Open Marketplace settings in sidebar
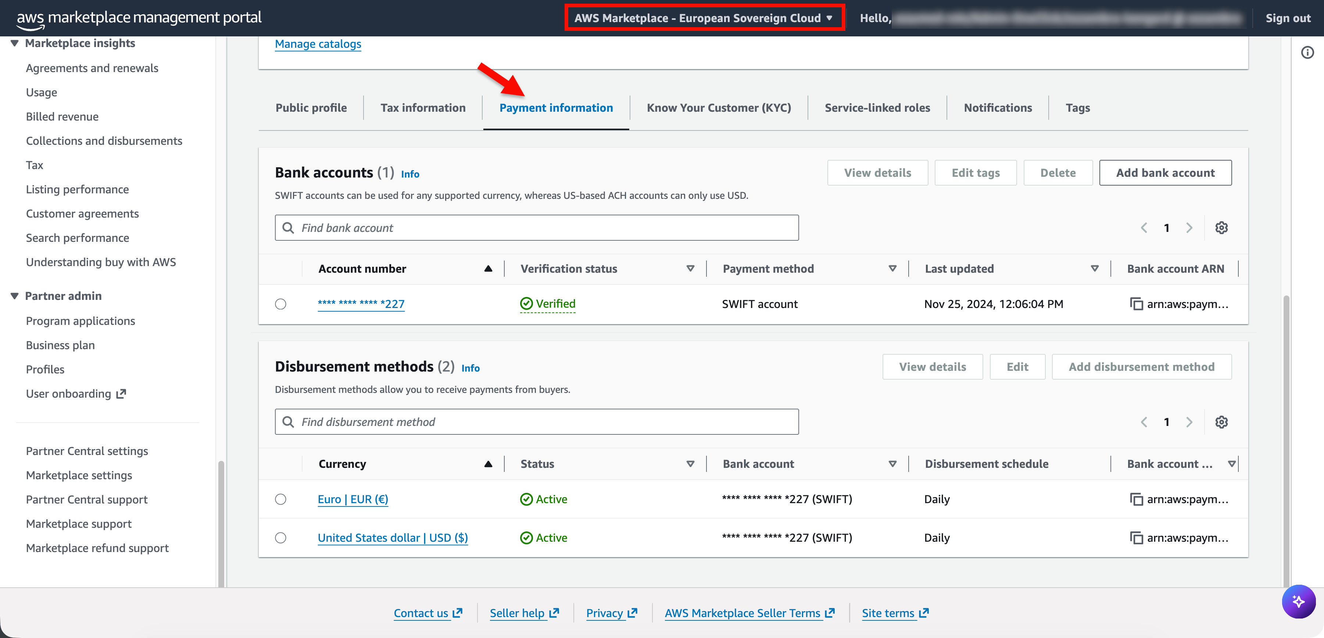 pos(79,475)
